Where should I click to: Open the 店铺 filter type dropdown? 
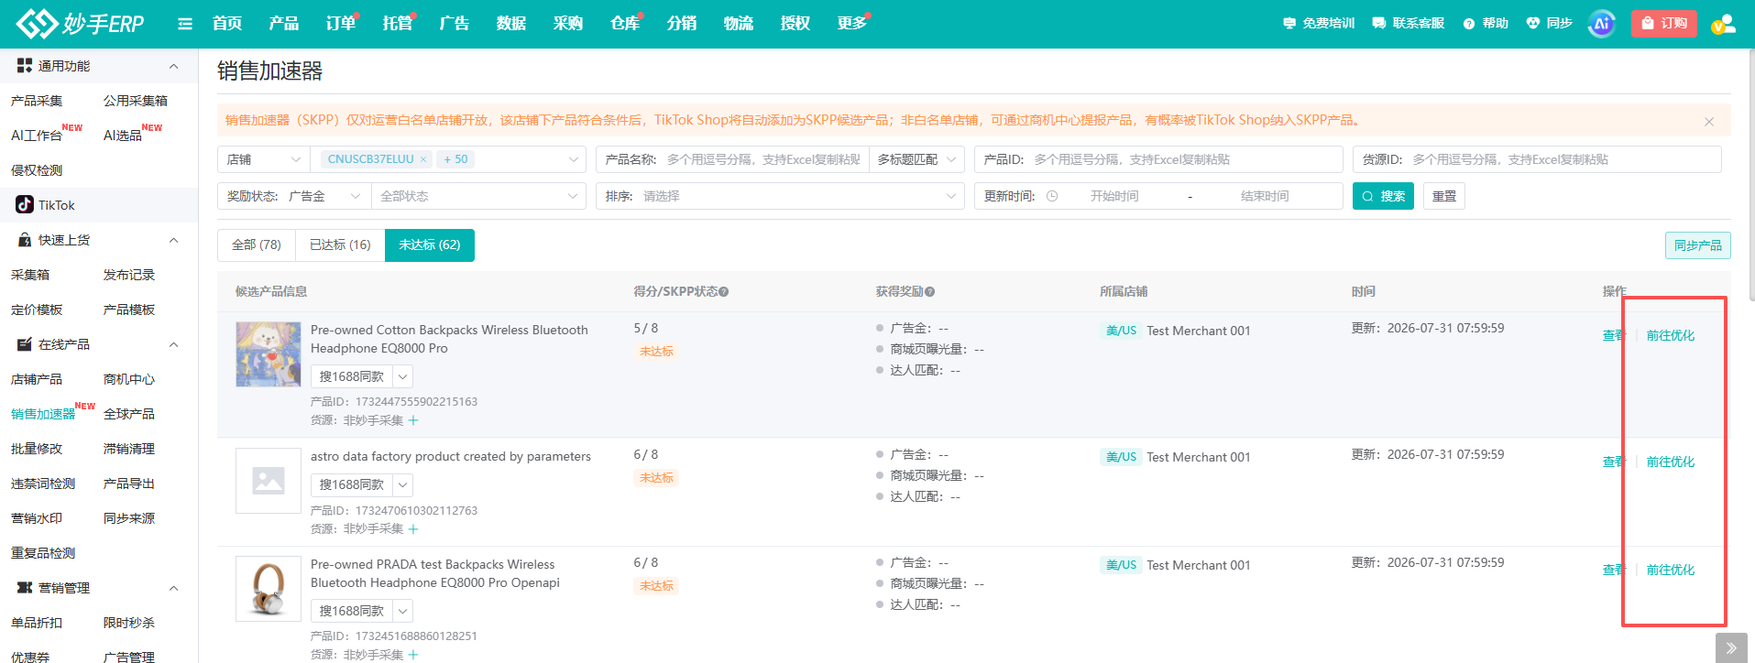click(264, 159)
